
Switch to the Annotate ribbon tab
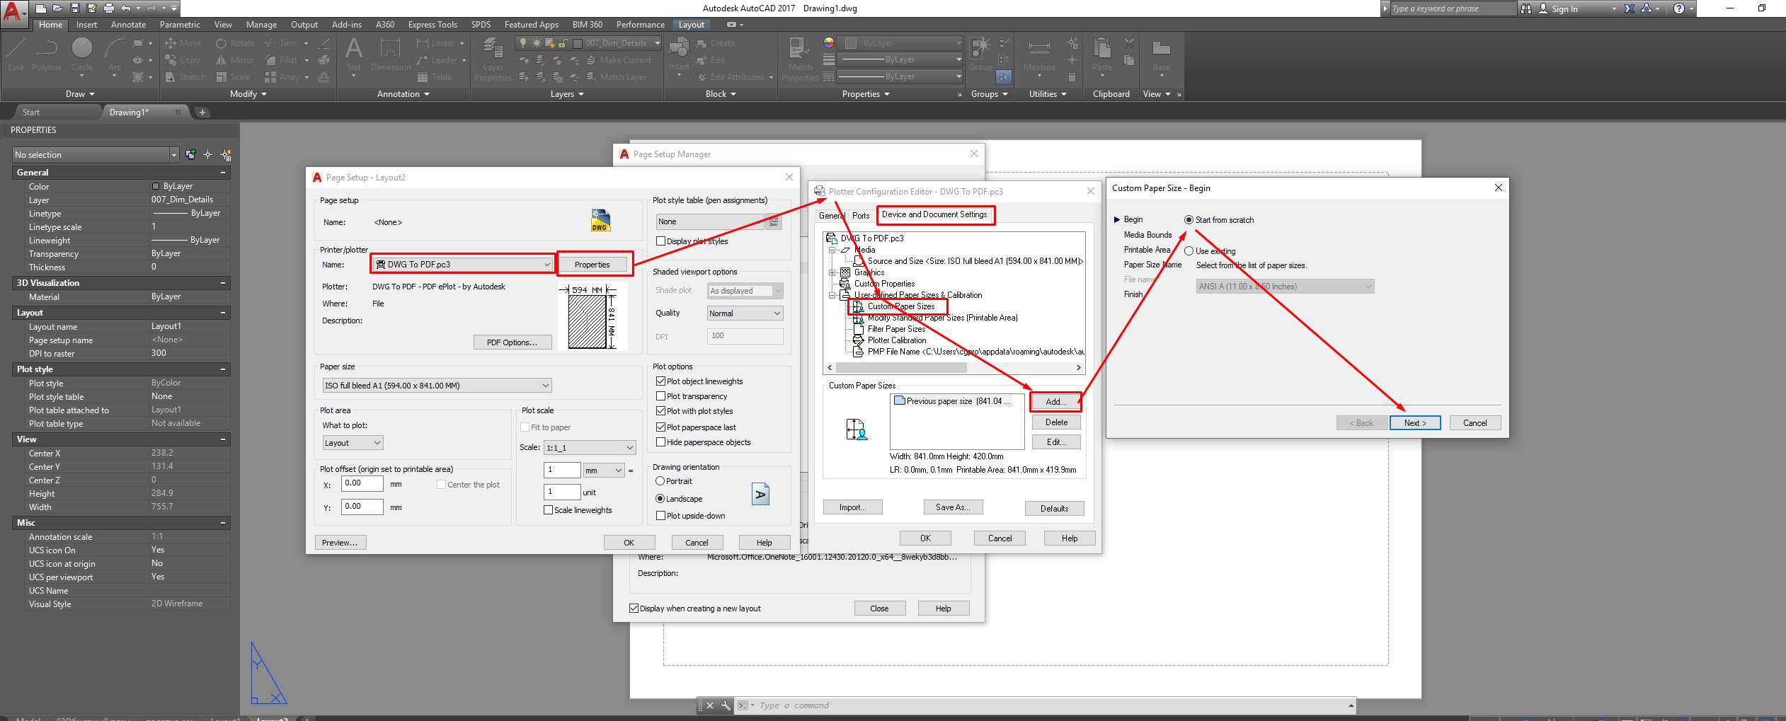pos(128,25)
